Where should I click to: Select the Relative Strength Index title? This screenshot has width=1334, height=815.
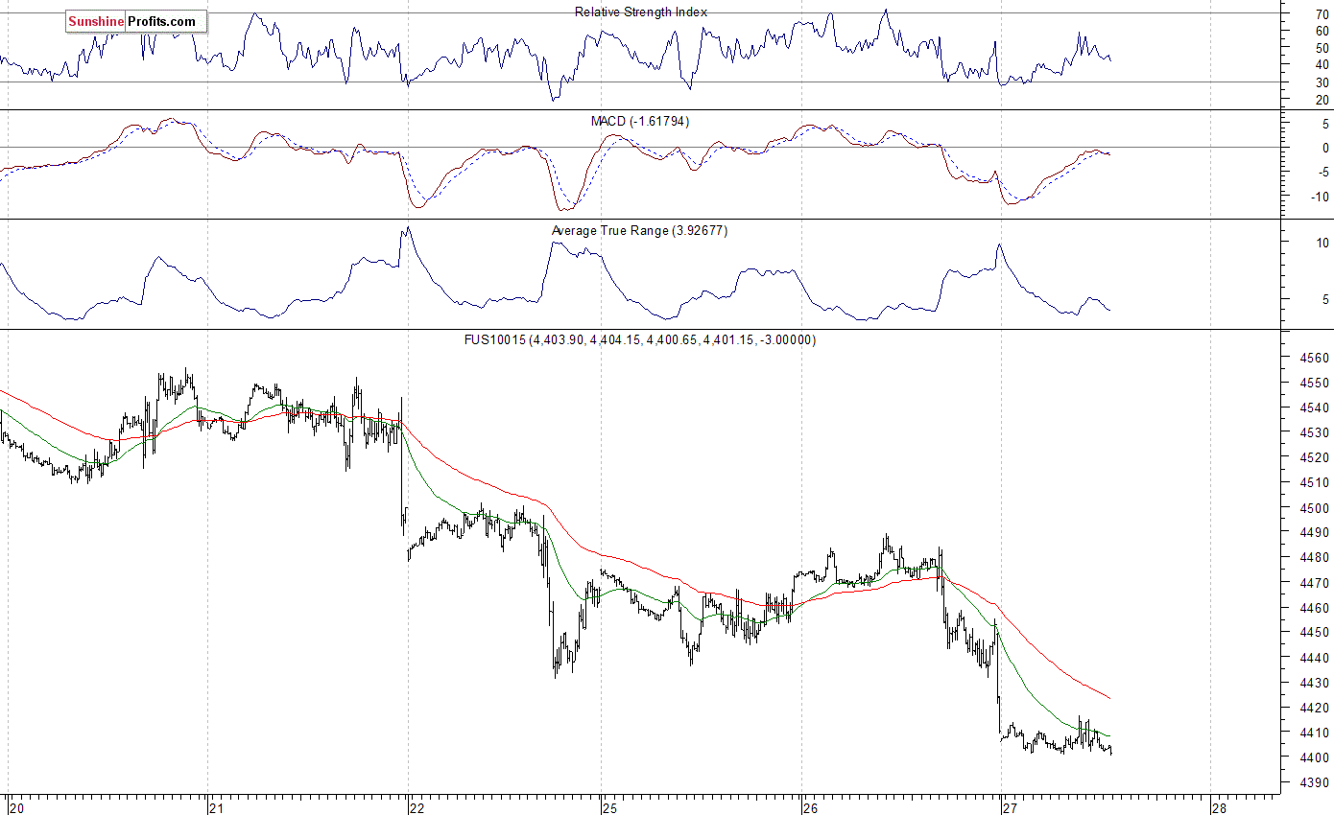(x=641, y=12)
